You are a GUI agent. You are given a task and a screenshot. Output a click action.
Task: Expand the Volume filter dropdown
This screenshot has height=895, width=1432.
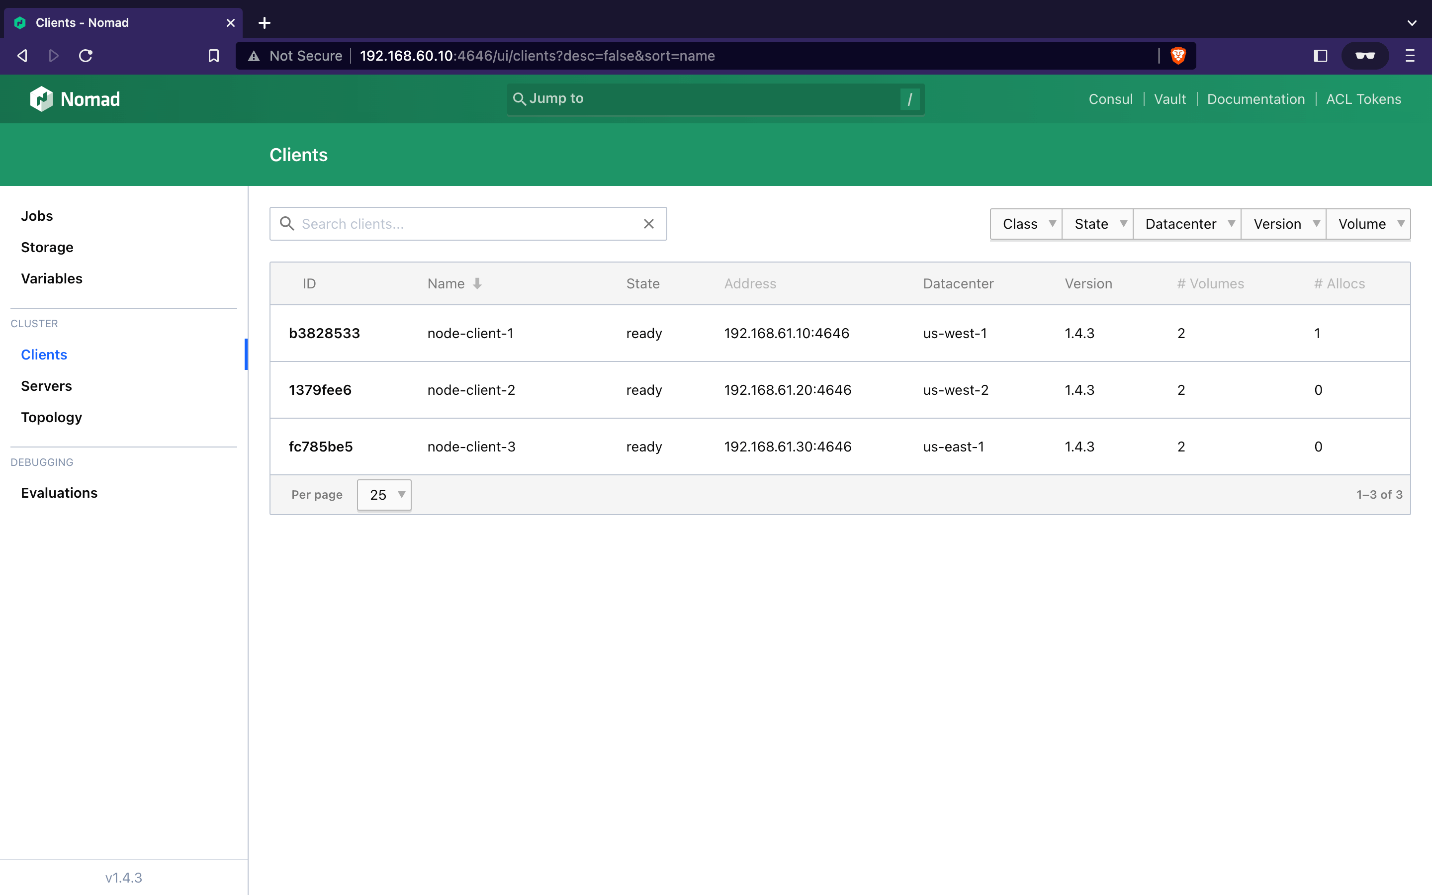click(x=1368, y=224)
